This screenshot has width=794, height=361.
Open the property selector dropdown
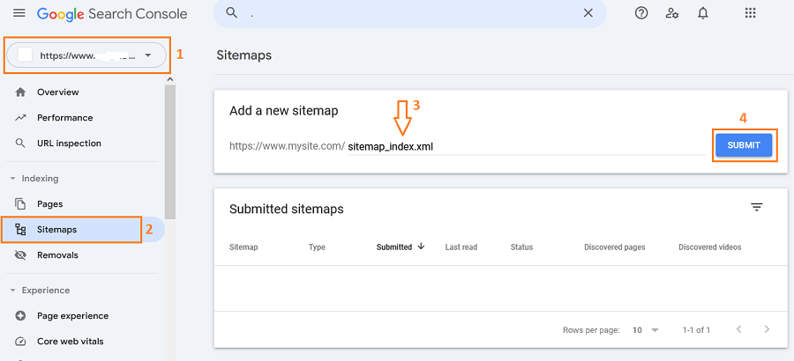pos(86,55)
